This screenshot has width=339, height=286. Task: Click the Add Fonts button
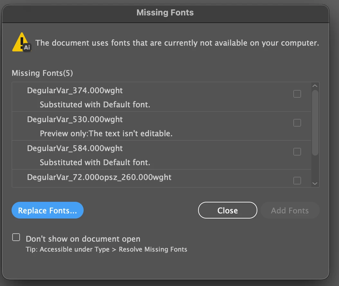tap(290, 210)
